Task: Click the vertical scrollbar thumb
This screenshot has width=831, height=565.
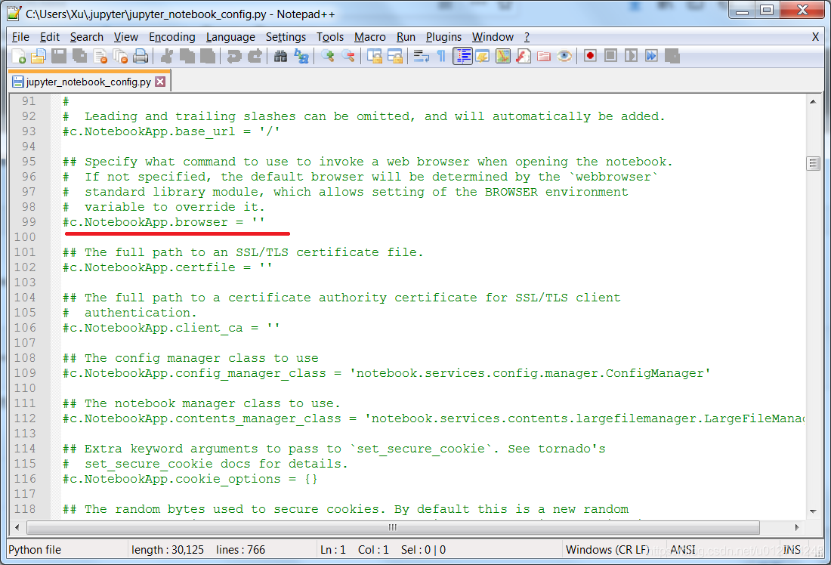Action: (x=813, y=163)
